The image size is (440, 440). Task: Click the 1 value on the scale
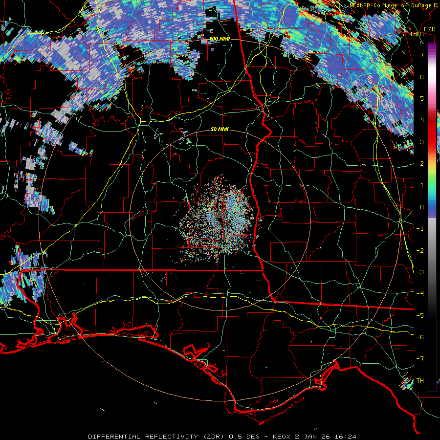pos(422,185)
